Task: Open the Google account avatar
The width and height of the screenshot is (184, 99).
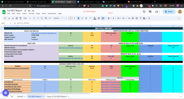Action: point(180,12)
